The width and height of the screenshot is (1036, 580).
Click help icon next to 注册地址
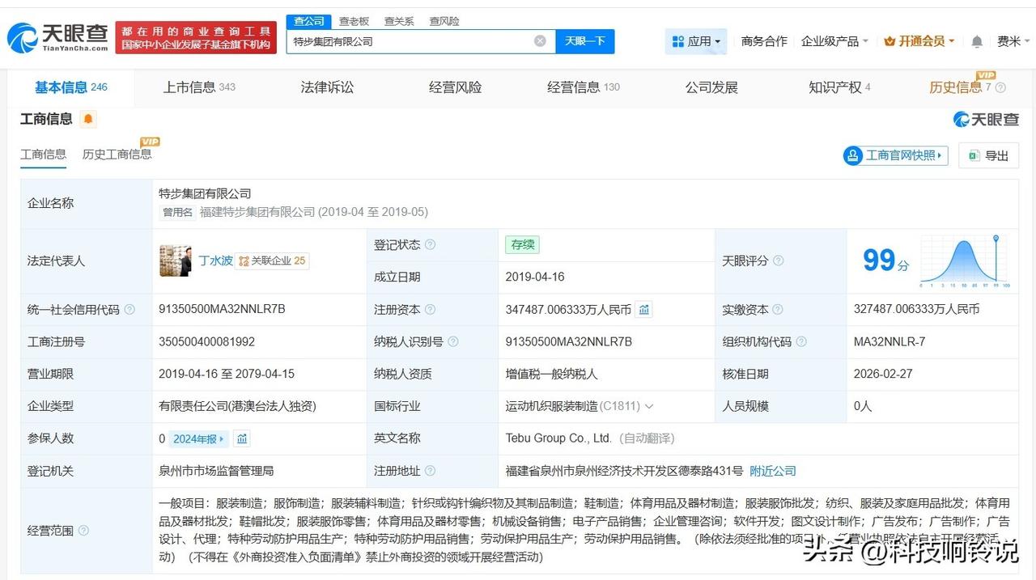click(430, 471)
